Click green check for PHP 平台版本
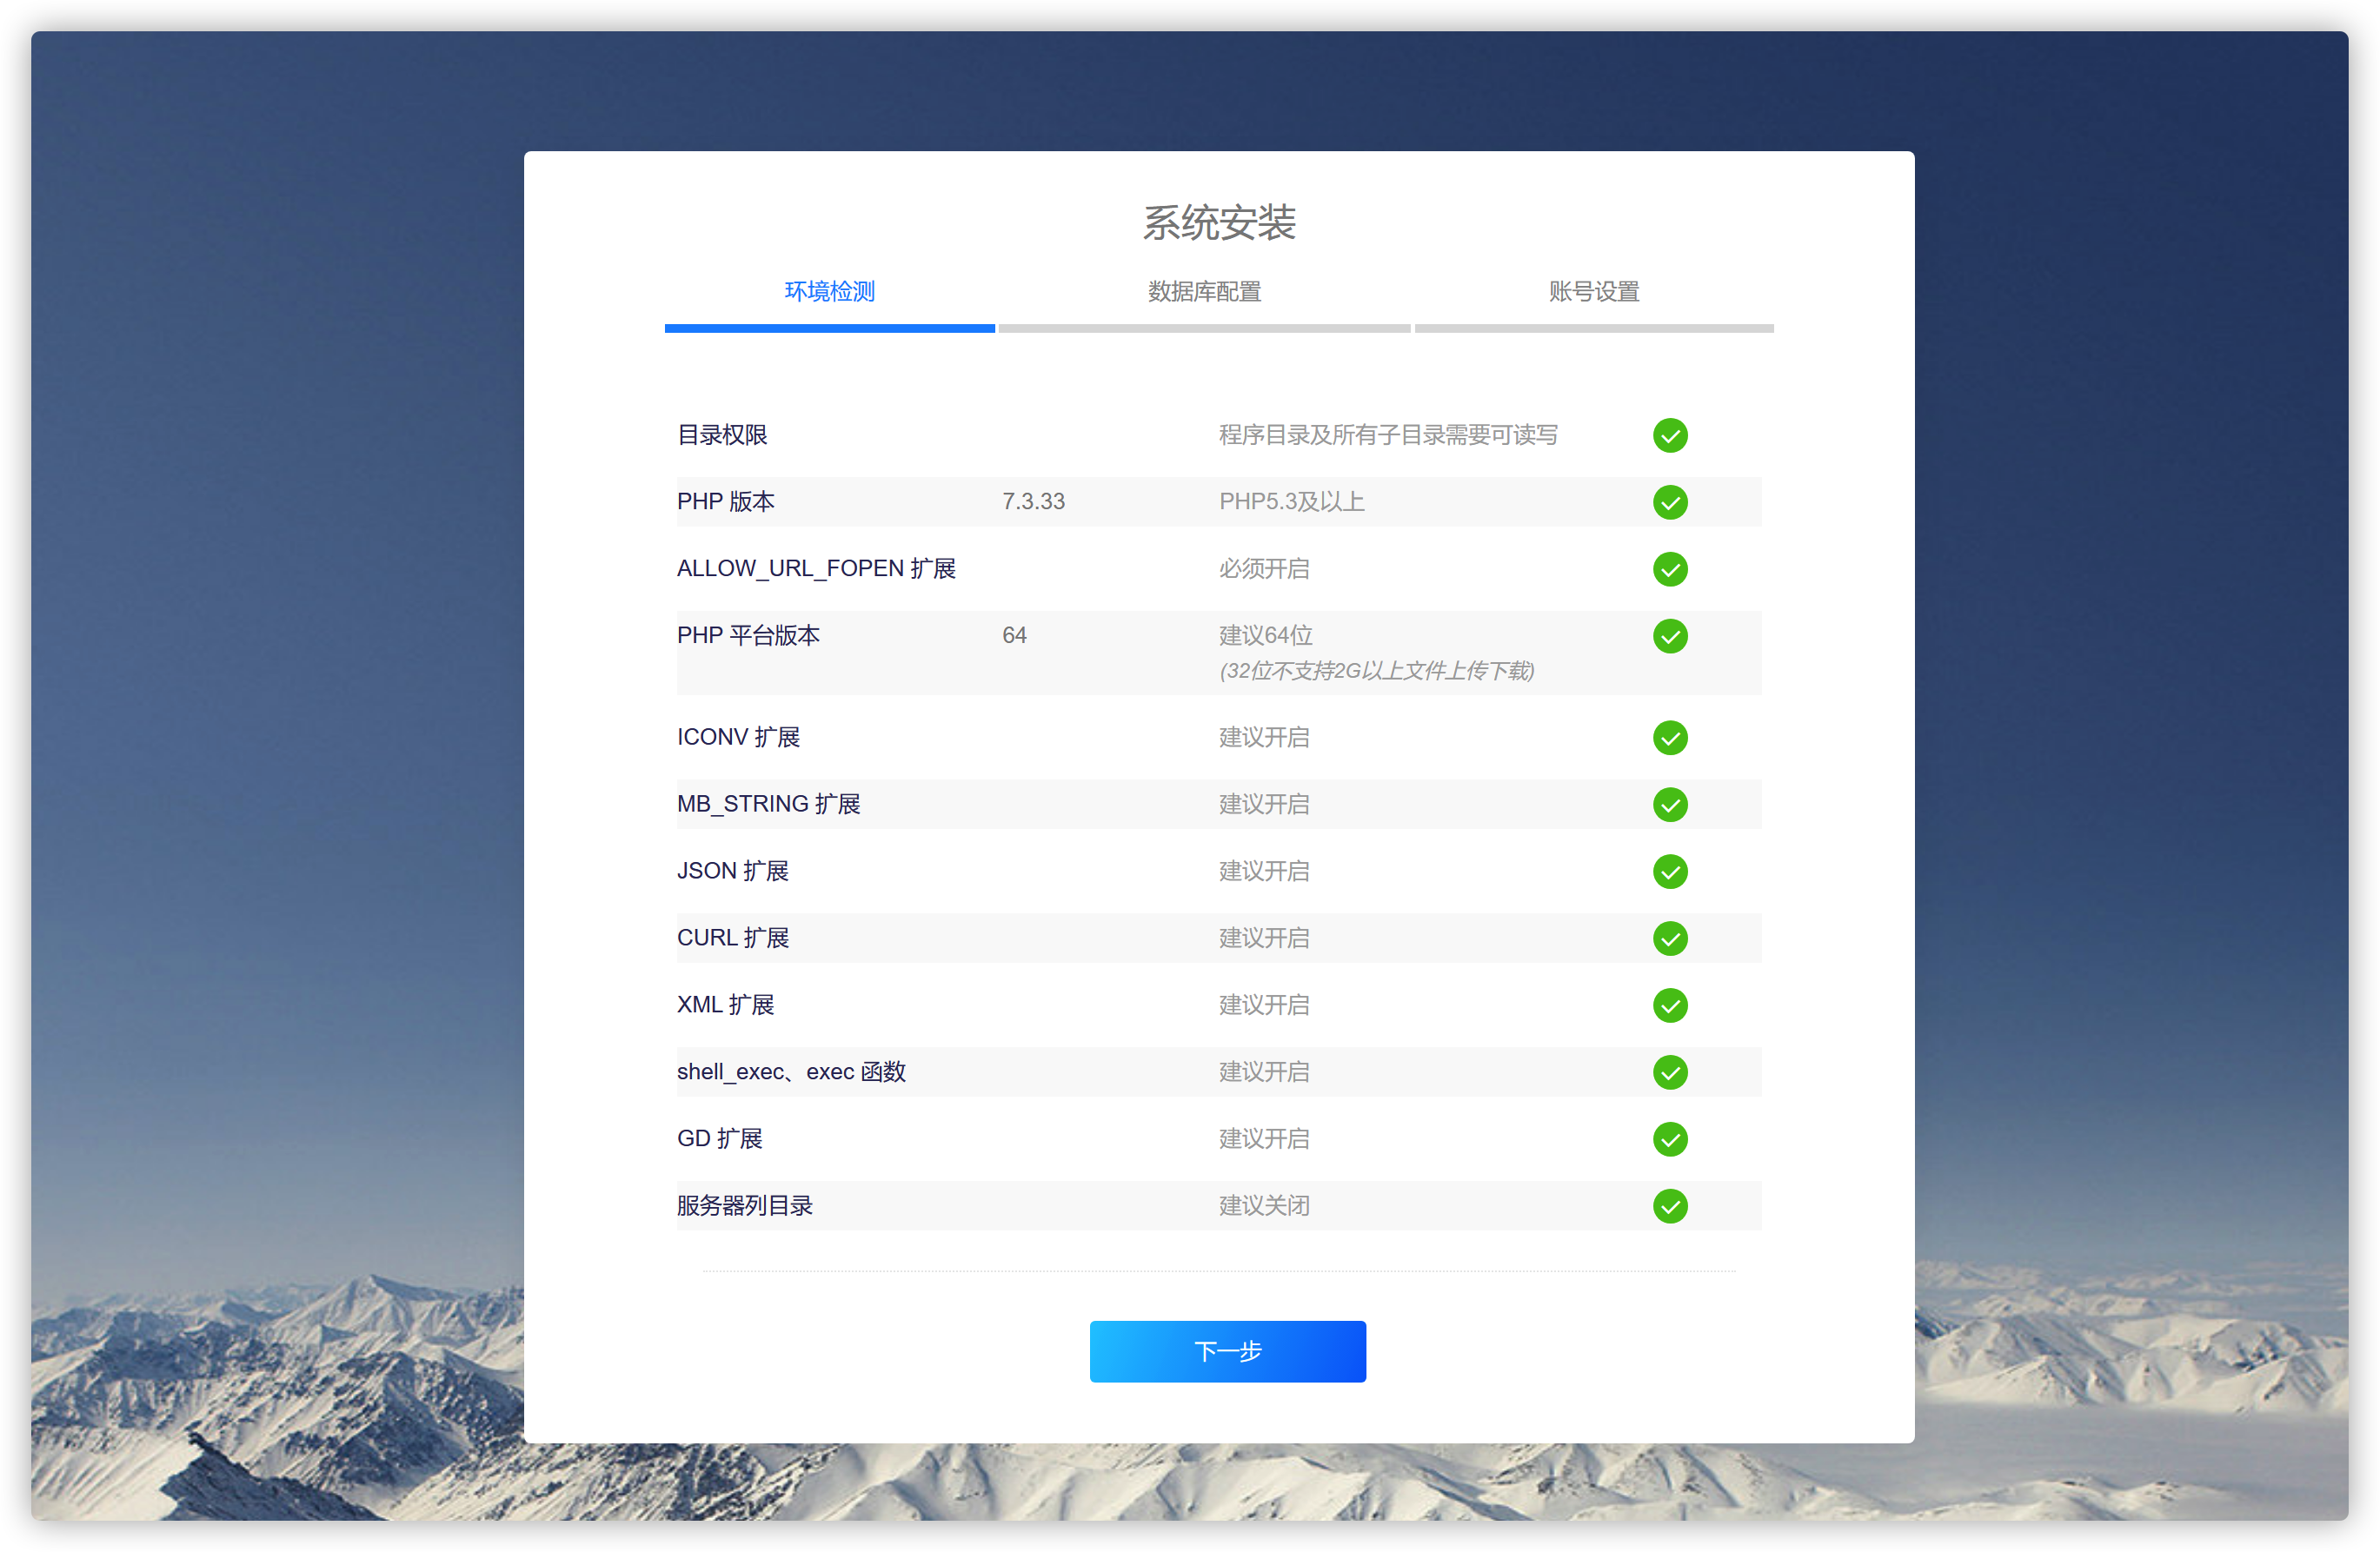This screenshot has width=2380, height=1552. (1669, 636)
